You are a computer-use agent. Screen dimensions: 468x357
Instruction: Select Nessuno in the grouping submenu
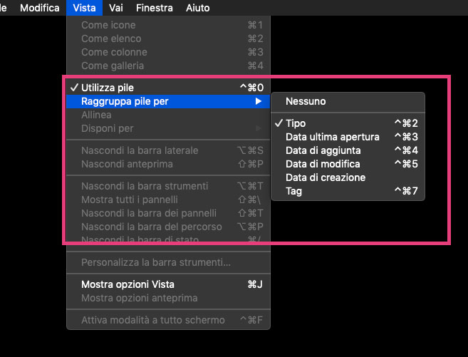pyautogui.click(x=306, y=101)
